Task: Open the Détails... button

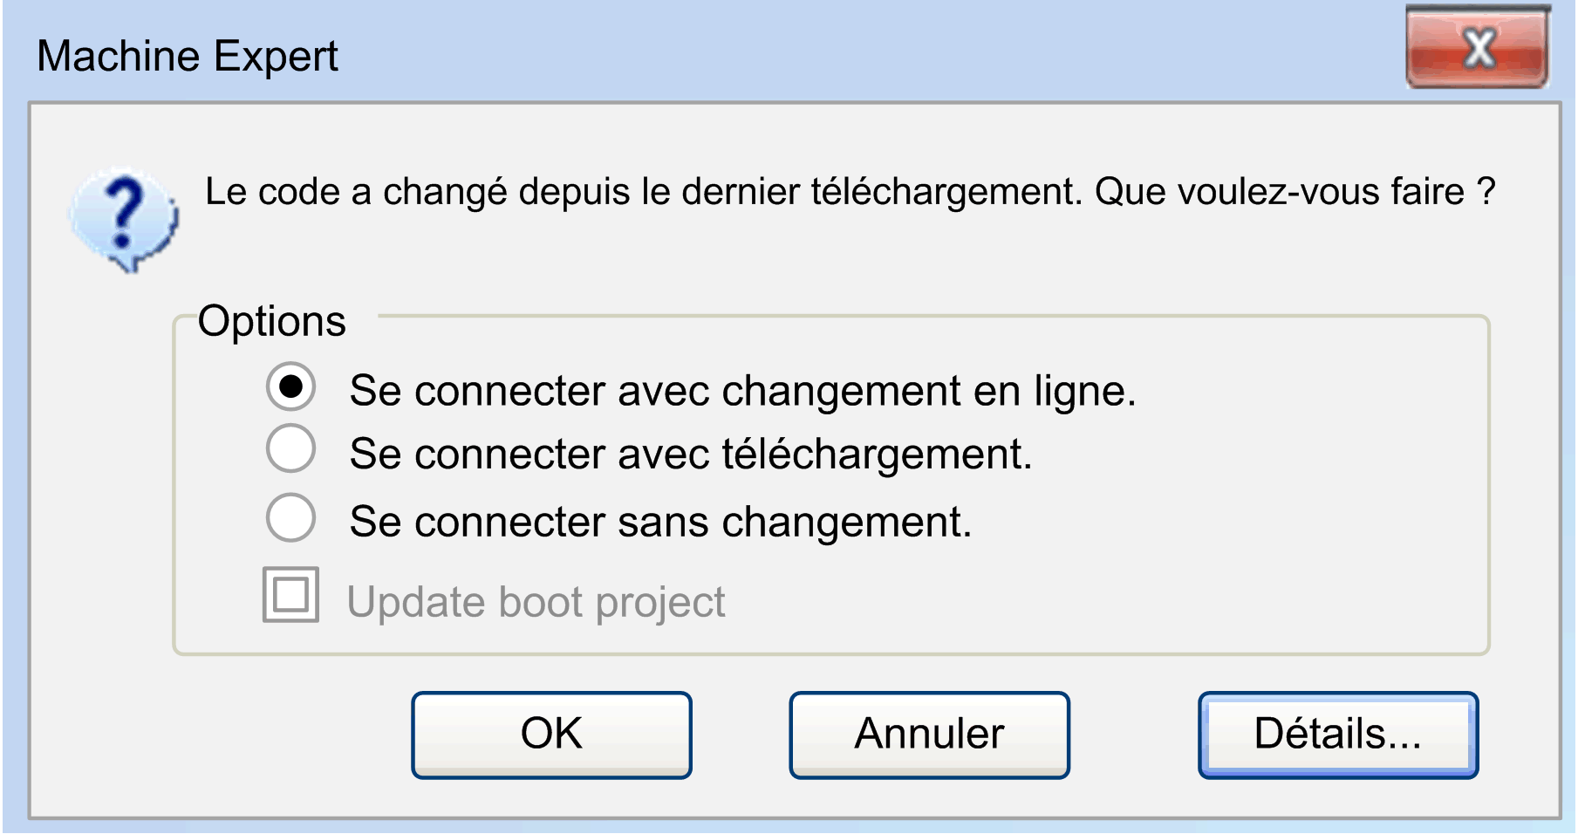Action: (x=1337, y=735)
